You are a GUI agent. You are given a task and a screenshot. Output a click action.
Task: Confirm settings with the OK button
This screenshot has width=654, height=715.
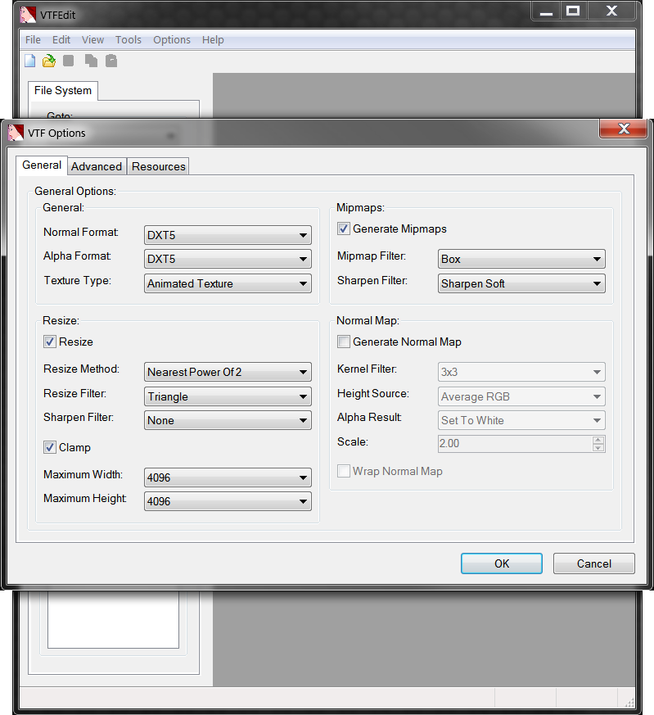point(501,563)
